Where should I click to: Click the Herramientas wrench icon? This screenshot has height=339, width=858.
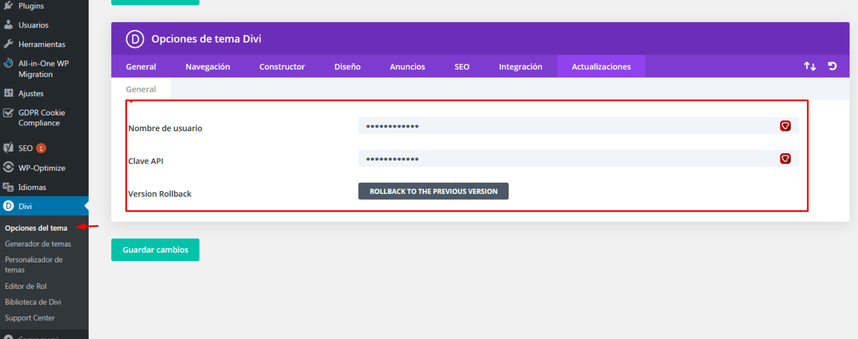pyautogui.click(x=8, y=44)
